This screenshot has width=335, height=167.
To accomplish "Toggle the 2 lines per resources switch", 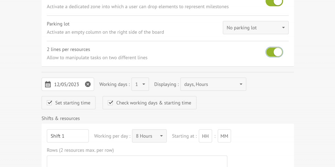I will click(274, 52).
